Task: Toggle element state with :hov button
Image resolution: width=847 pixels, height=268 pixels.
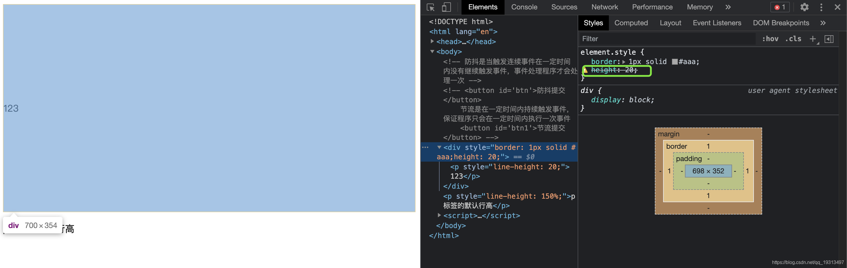Action: coord(770,39)
